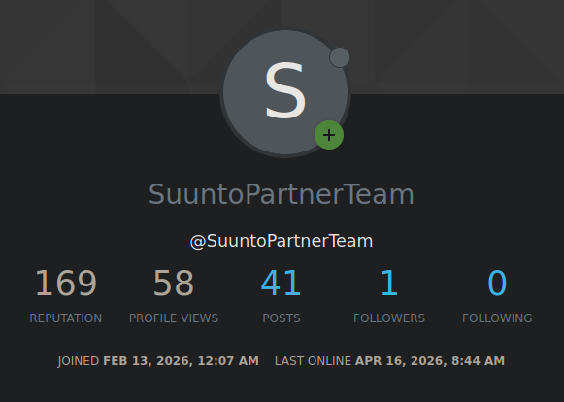The image size is (564, 402).
Task: Click the 169 reputation value
Action: click(x=66, y=283)
